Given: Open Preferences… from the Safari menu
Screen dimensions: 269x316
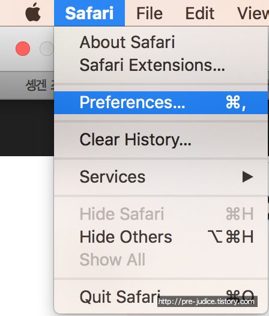Looking at the screenshot, I should (x=161, y=102).
